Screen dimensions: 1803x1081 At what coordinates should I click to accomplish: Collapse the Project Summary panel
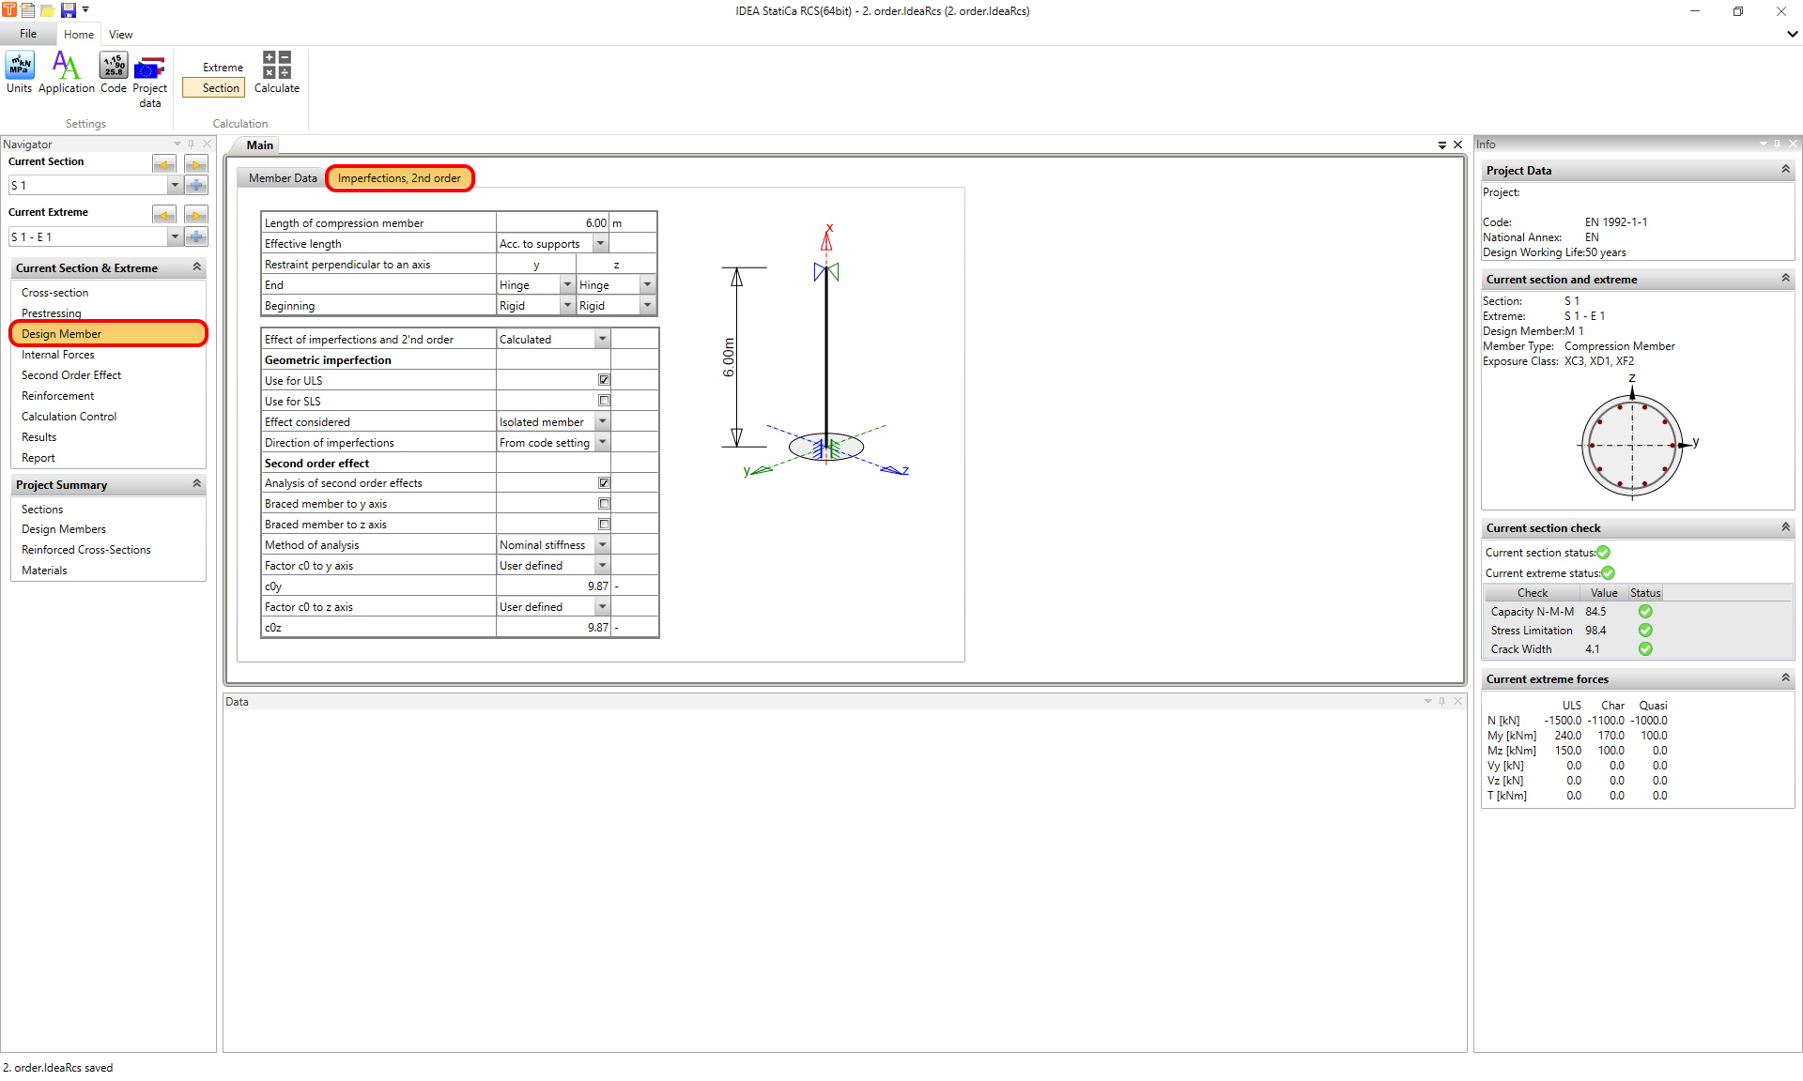(196, 484)
